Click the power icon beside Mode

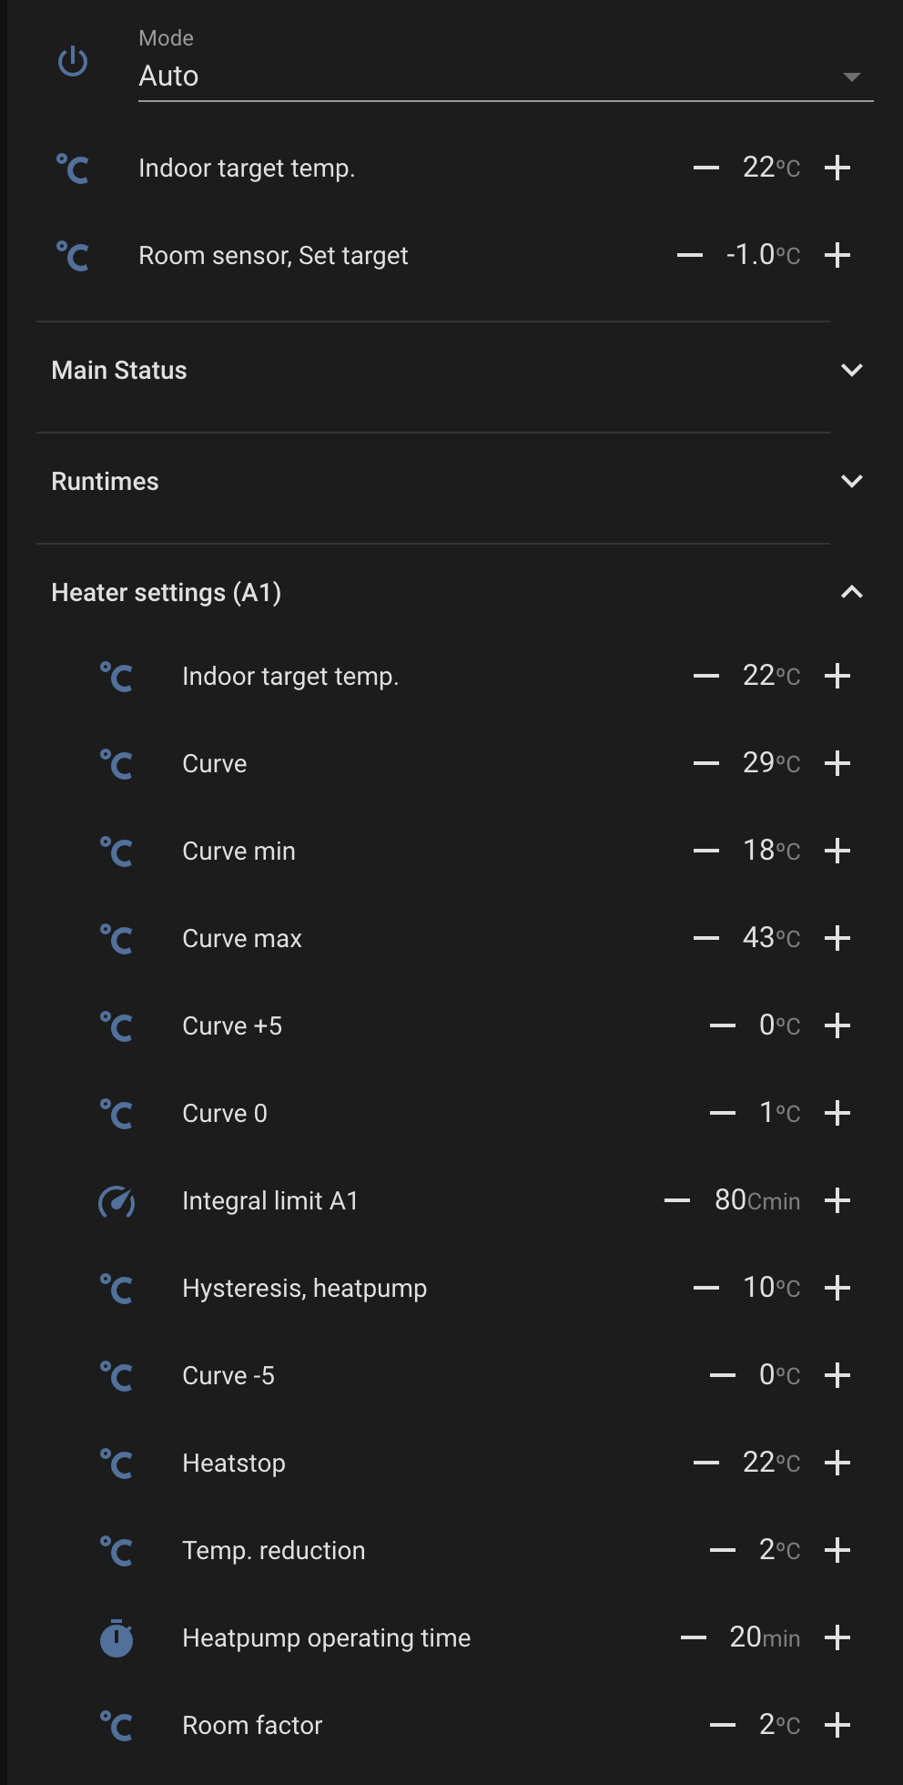pos(73,63)
